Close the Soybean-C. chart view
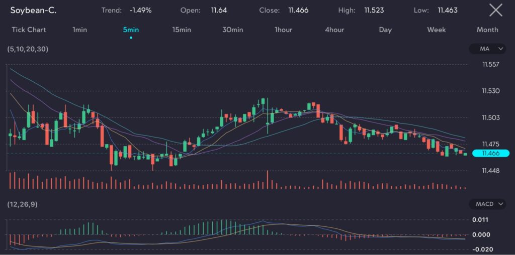This screenshot has width=515, height=255. pyautogui.click(x=495, y=10)
